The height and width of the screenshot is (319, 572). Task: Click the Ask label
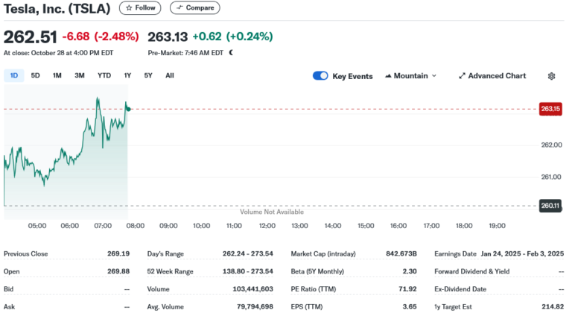(x=9, y=306)
